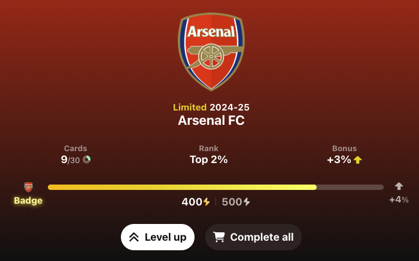The image size is (419, 261).
Task: Click the cards progress pie icon
Action: tap(87, 159)
